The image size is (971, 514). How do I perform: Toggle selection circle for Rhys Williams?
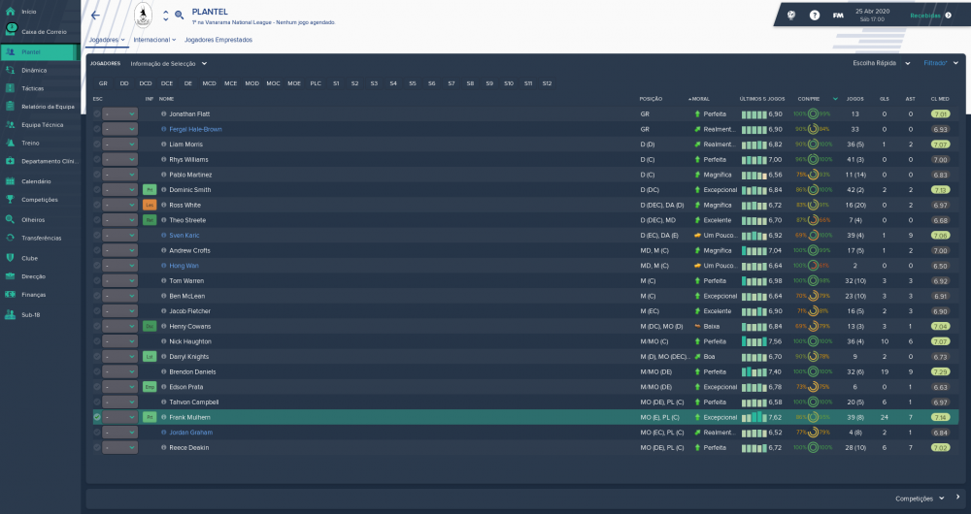[97, 159]
